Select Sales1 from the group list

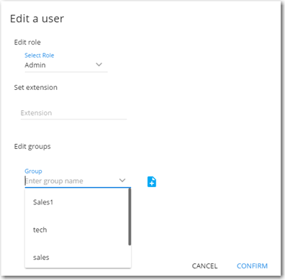[77, 202]
